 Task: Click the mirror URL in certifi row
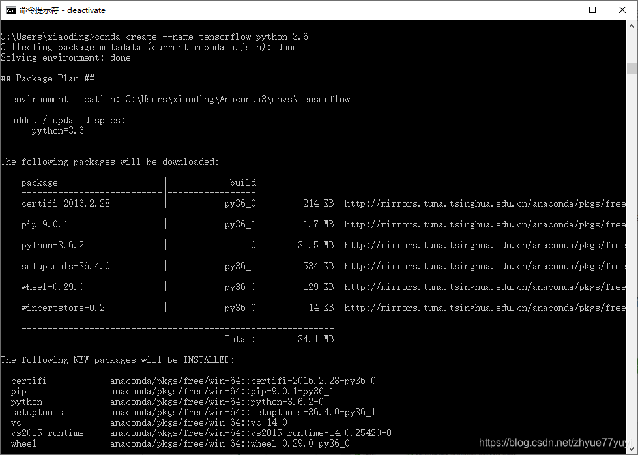[x=485, y=203]
